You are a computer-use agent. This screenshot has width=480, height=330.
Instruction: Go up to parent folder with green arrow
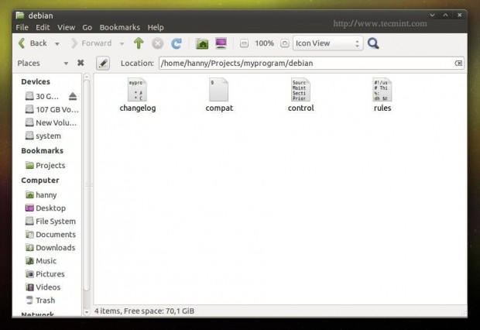click(139, 43)
